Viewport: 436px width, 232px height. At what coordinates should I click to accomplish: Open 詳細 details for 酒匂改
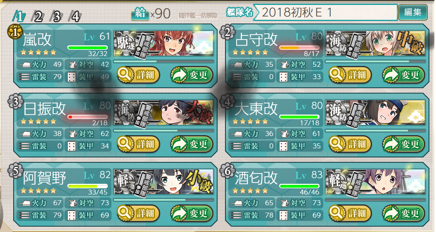click(350, 213)
